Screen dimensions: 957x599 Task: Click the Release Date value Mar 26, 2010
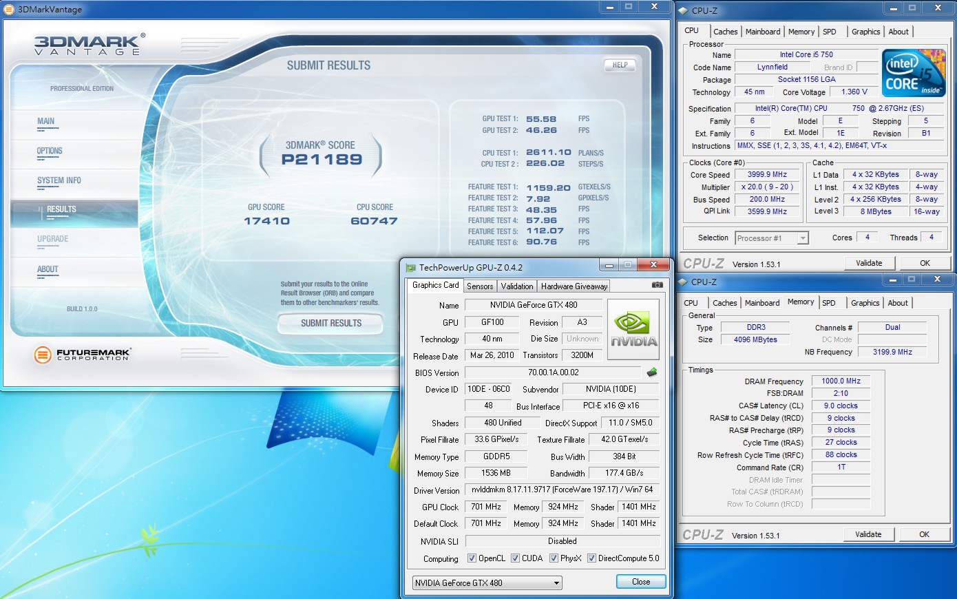pos(492,355)
